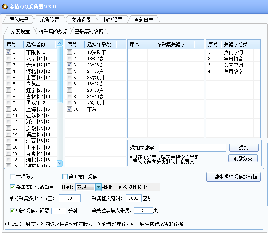Click the province list scroll up arrow
268x233 pixels.
tap(60, 43)
